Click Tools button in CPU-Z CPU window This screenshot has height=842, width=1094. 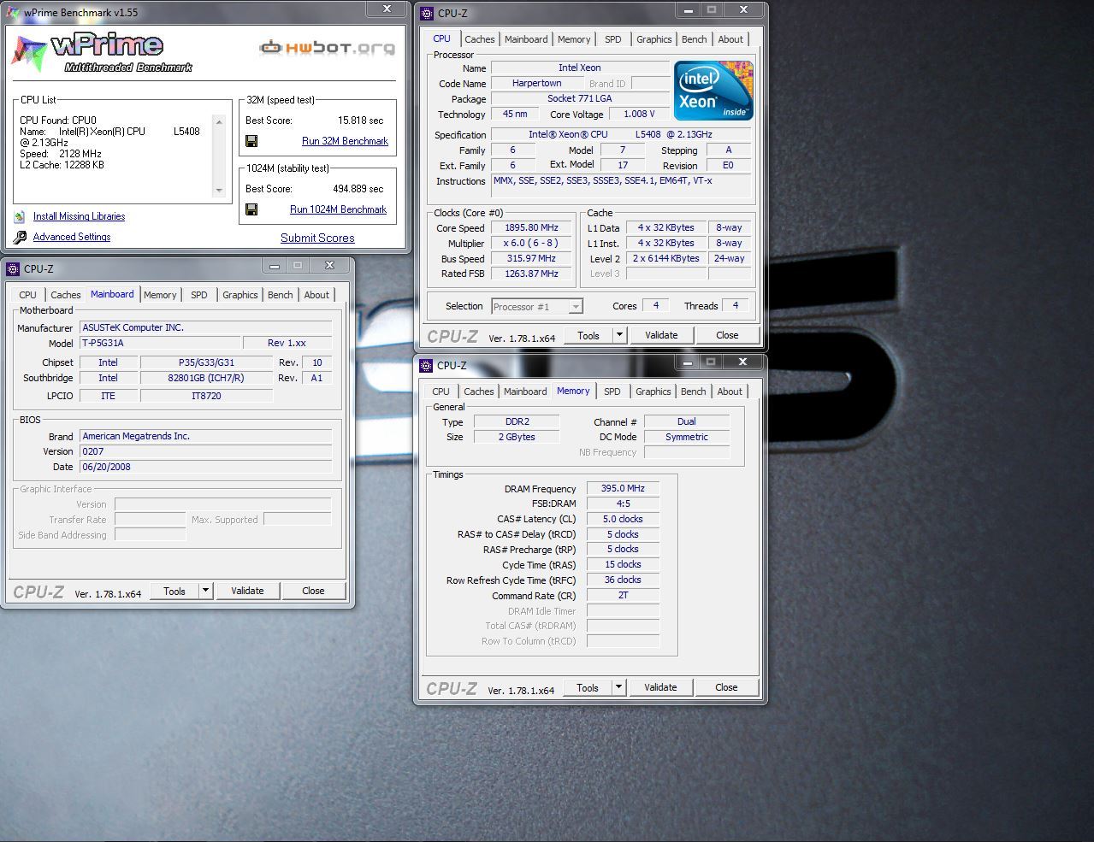click(588, 335)
